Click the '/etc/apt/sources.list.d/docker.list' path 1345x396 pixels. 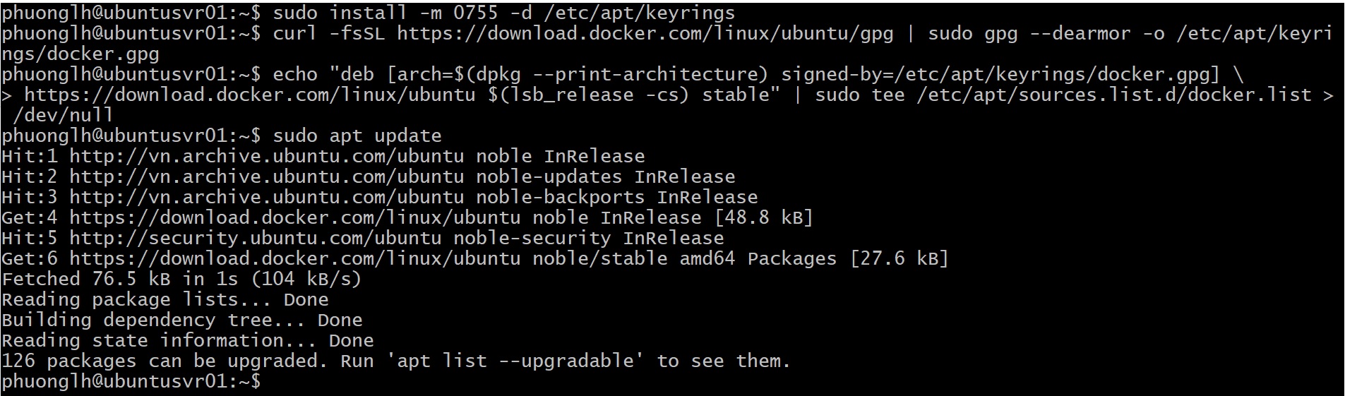[1113, 95]
